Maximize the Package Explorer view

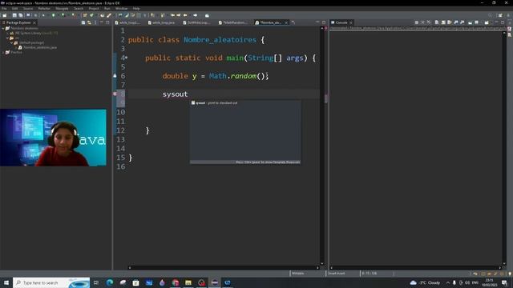pos(107,22)
